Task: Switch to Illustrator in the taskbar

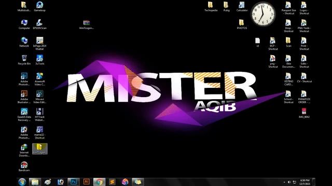Action: tap(86, 182)
